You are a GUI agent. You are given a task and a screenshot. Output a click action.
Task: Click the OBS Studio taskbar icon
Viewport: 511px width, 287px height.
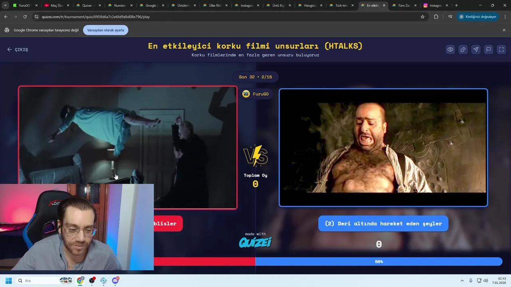(x=92, y=281)
